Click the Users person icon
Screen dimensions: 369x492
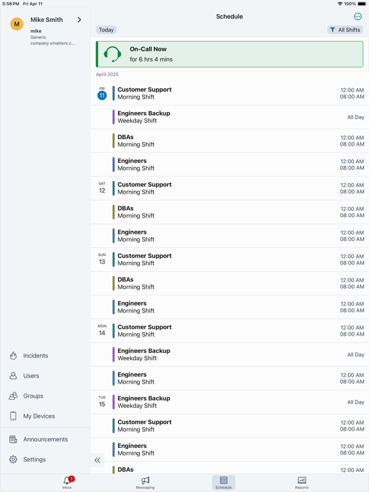pyautogui.click(x=13, y=375)
